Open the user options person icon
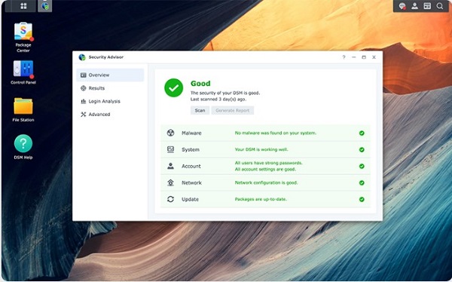Screen dimensions: 452x282 [415, 6]
